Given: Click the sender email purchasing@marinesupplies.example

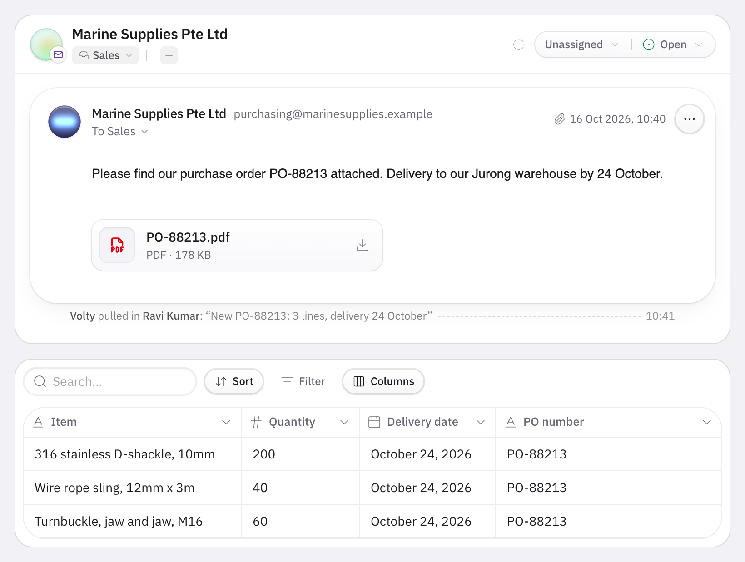Looking at the screenshot, I should [x=333, y=114].
